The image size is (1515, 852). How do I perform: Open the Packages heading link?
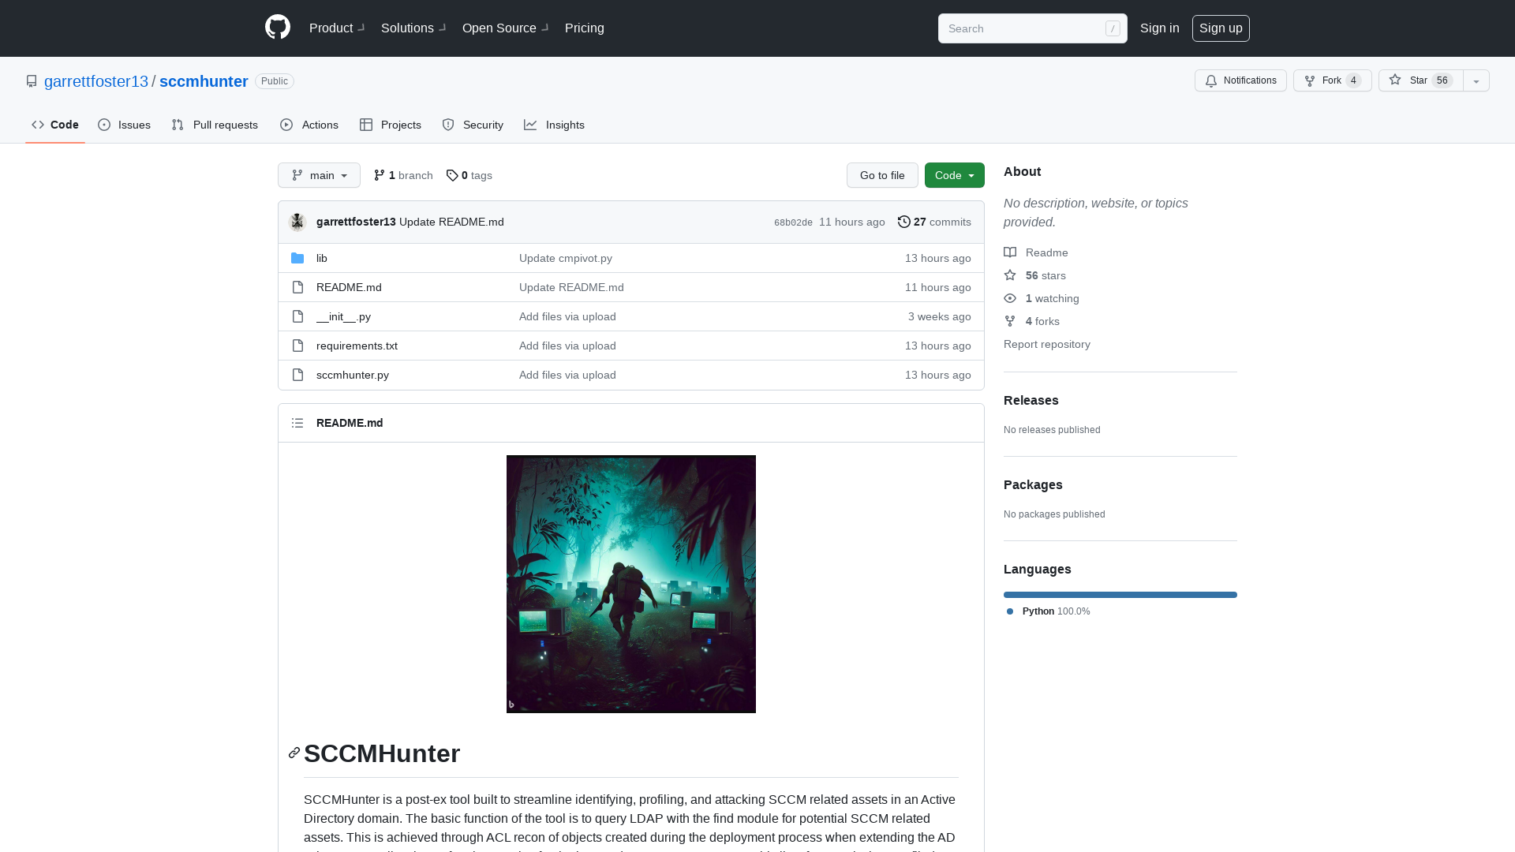(1033, 484)
